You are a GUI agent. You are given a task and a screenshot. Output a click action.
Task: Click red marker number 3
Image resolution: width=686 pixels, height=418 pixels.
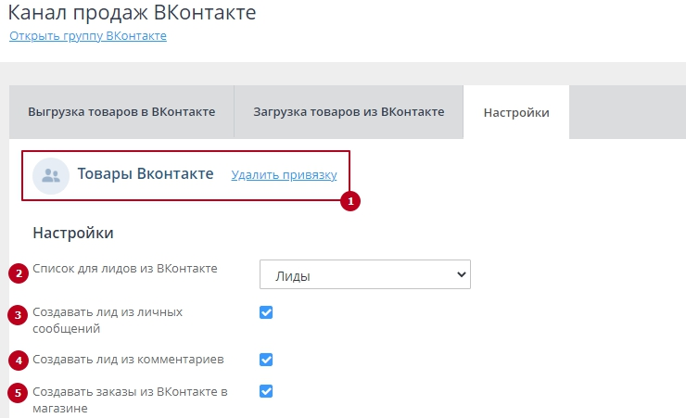coord(18,316)
